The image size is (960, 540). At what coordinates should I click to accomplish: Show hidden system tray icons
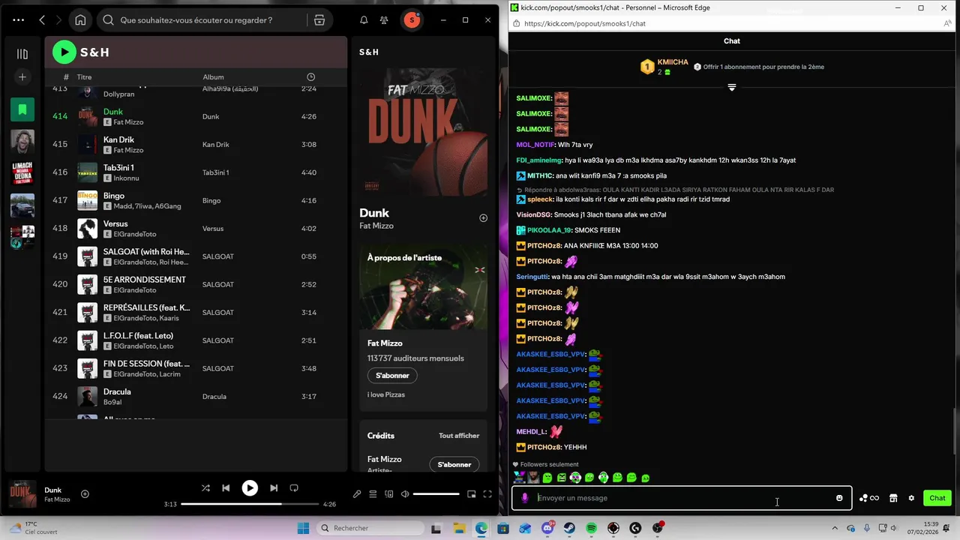[835, 528]
